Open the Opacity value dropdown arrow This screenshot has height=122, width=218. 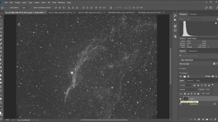pos(212,89)
